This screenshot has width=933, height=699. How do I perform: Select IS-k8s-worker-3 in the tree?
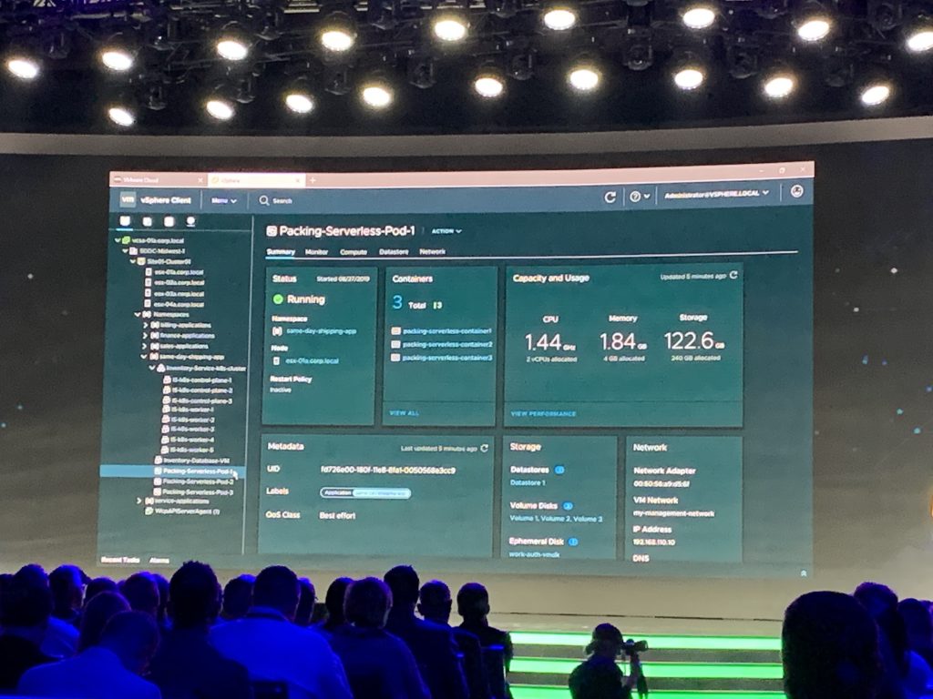[189, 430]
